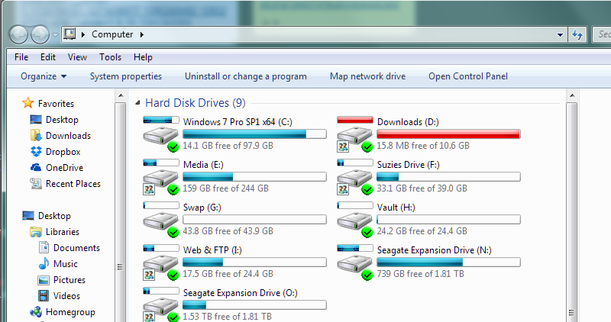Select Seagate Expansion Drive (O:) icon
Viewport: 611px width, 322px height.
160,304
